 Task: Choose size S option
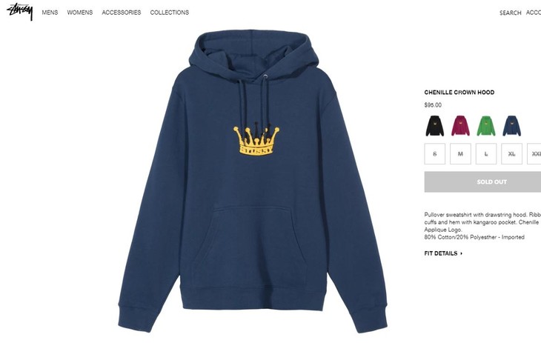coord(435,154)
